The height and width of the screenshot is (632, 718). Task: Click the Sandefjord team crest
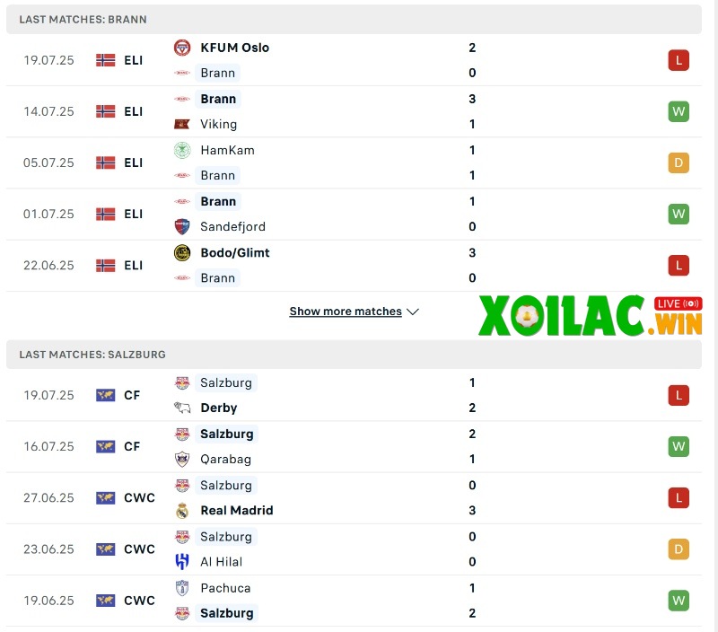[x=182, y=226]
